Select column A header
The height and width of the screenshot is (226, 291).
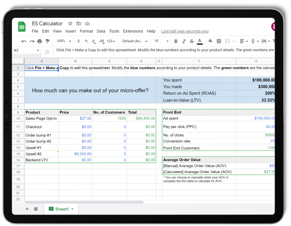pyautogui.click(x=41, y=61)
